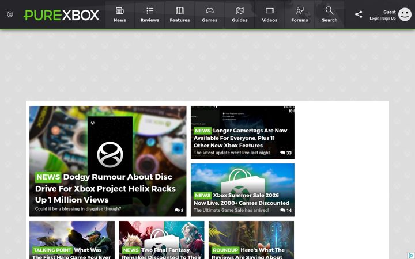Image resolution: width=415 pixels, height=259 pixels.
Task: Click the Reviews list icon
Action: 150,10
